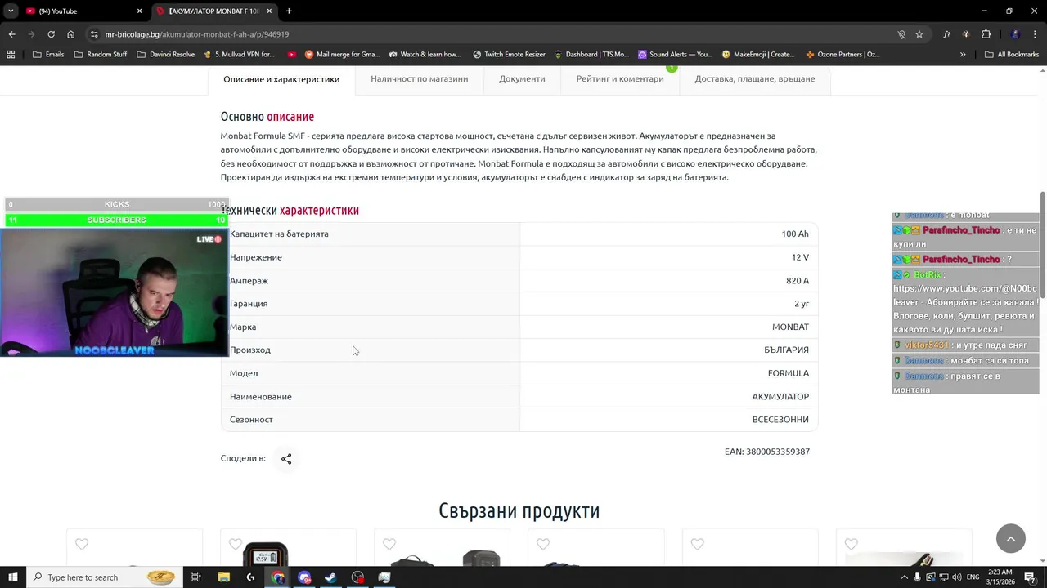Click the scroll-to-top arrow button
Screen dimensions: 1047x588
[1011, 538]
